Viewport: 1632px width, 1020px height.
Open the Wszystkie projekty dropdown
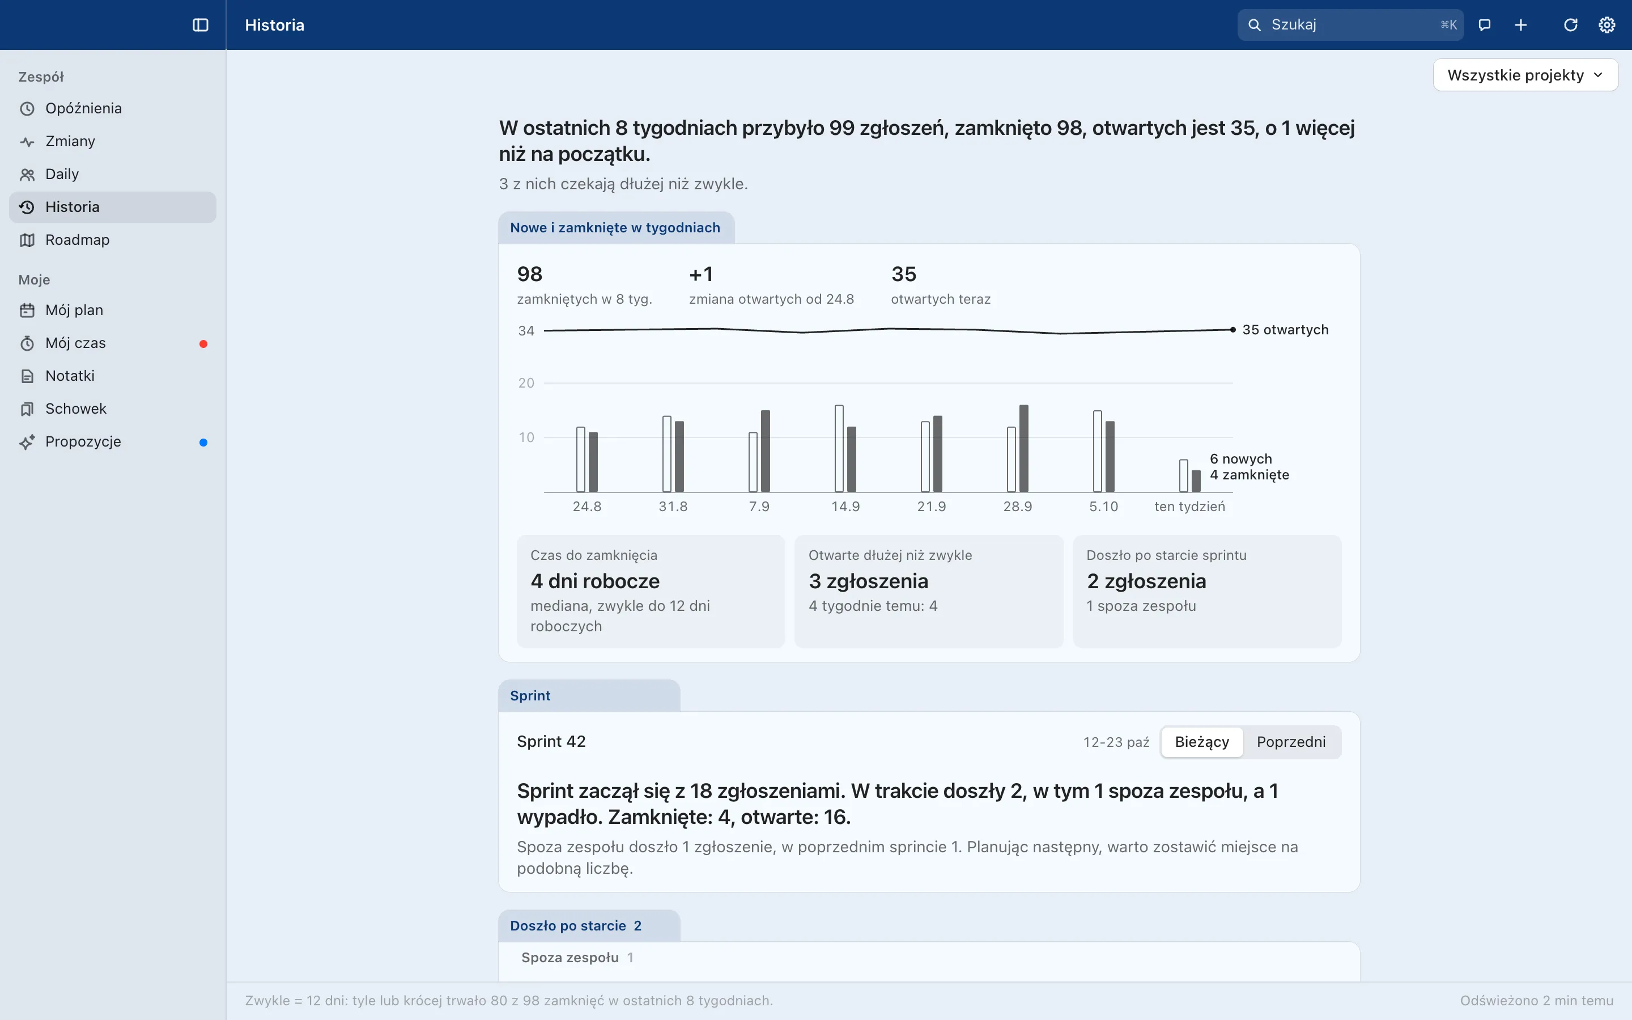tap(1525, 75)
